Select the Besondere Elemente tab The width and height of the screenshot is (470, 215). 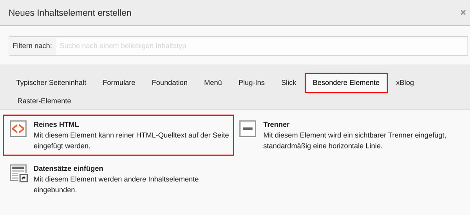(346, 82)
